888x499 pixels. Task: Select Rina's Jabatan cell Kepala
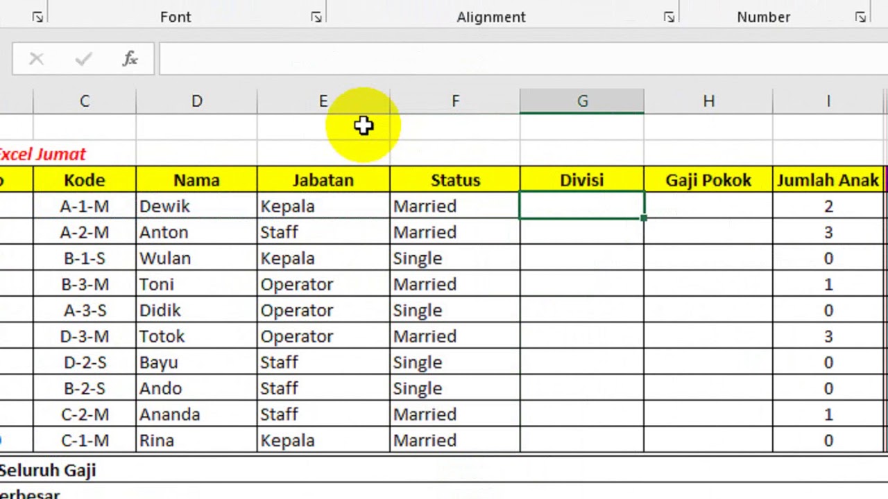point(323,441)
